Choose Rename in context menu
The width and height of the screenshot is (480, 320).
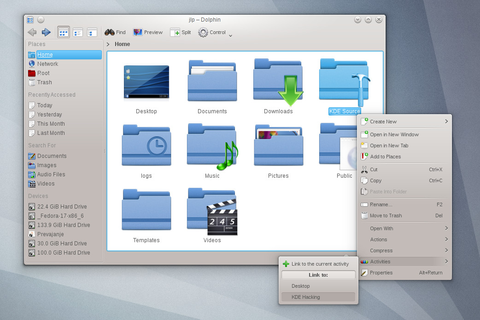coord(404,204)
